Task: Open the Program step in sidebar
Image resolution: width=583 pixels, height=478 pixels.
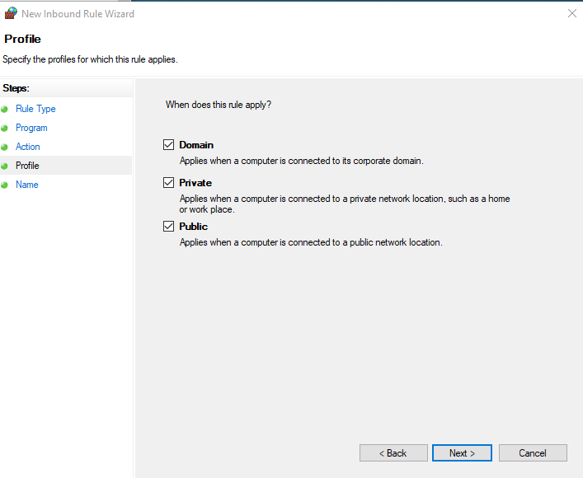Action: click(31, 128)
